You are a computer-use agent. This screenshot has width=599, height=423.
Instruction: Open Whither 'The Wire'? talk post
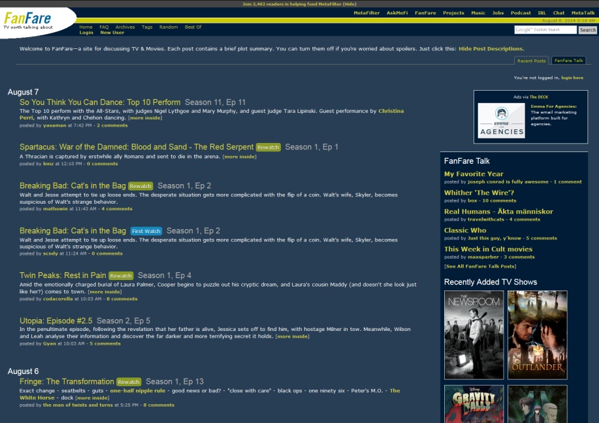coord(479,193)
